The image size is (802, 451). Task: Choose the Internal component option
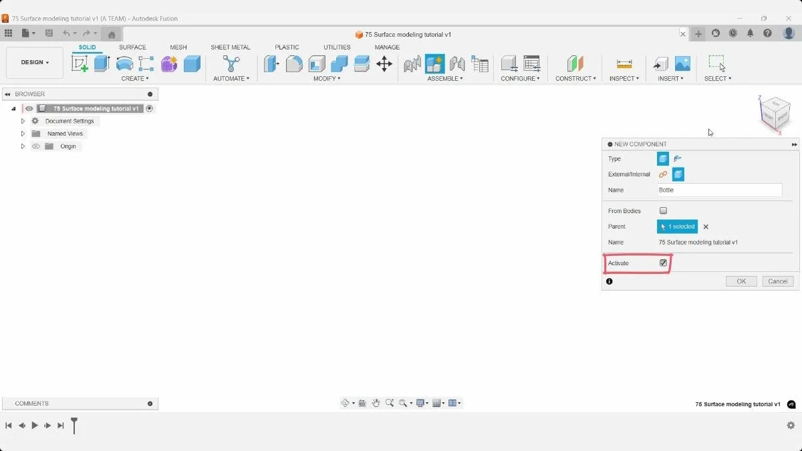click(x=678, y=174)
